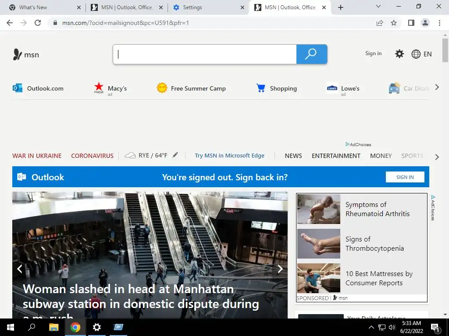Viewport: 449px width, 336px height.
Task: Close the What's New tab
Action: click(x=79, y=7)
